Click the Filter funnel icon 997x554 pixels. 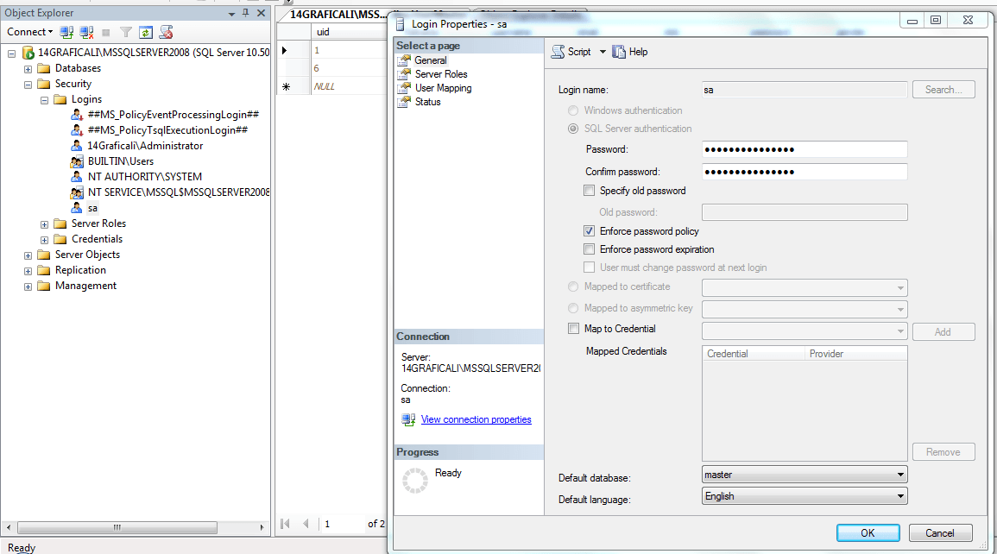[126, 32]
